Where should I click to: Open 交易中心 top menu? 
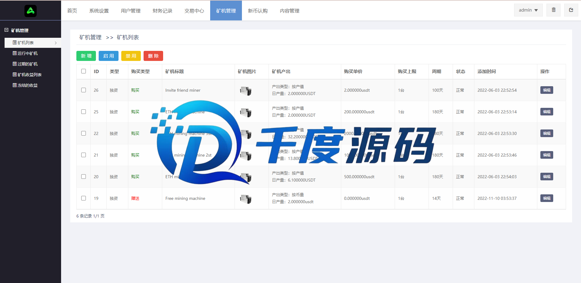[x=194, y=11]
